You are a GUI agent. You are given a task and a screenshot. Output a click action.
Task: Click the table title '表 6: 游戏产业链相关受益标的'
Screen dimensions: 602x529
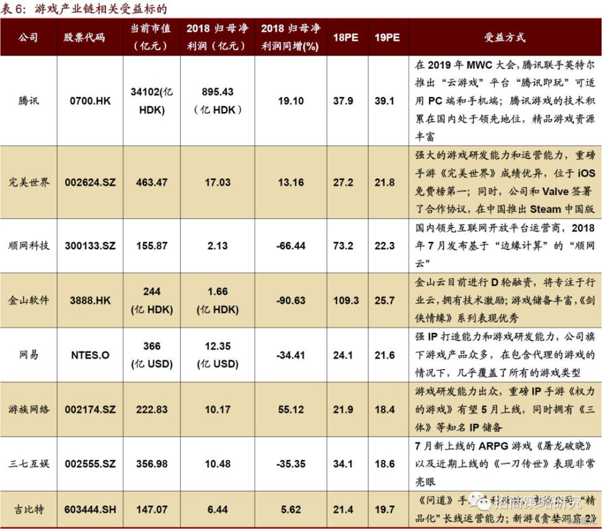point(84,8)
